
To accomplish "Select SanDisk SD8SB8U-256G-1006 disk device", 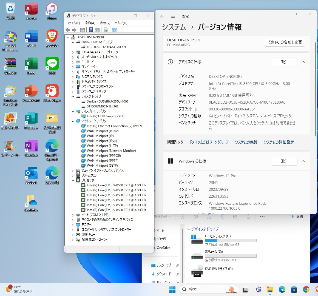I will pyautogui.click(x=107, y=101).
